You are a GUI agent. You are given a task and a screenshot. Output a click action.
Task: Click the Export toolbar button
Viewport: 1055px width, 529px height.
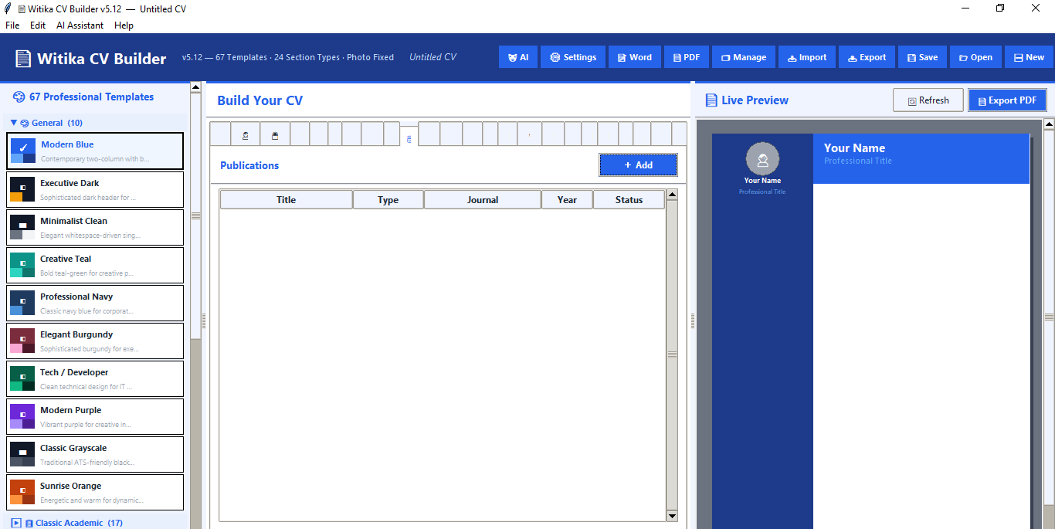867,57
